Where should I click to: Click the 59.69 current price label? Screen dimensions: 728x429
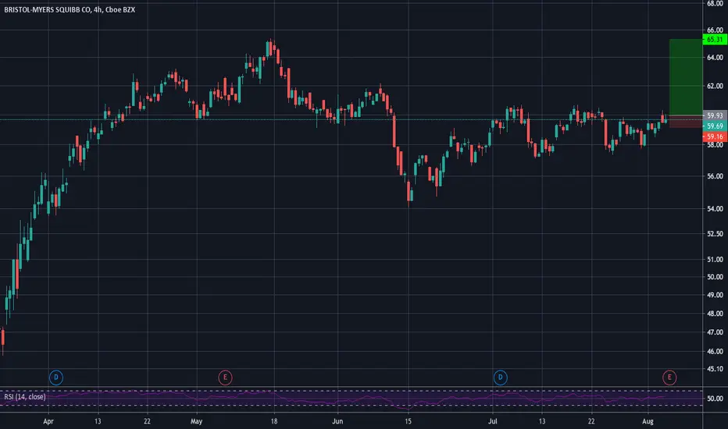(715, 126)
